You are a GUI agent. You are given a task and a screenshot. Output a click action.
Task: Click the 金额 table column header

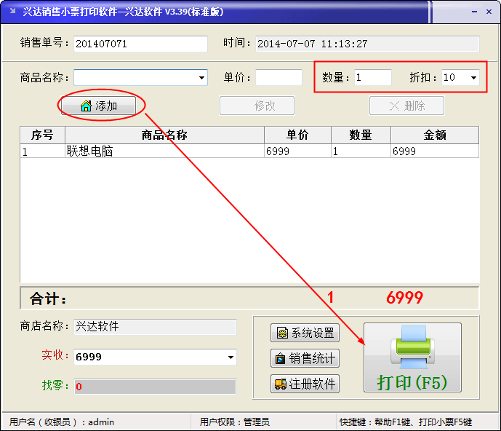coord(435,135)
